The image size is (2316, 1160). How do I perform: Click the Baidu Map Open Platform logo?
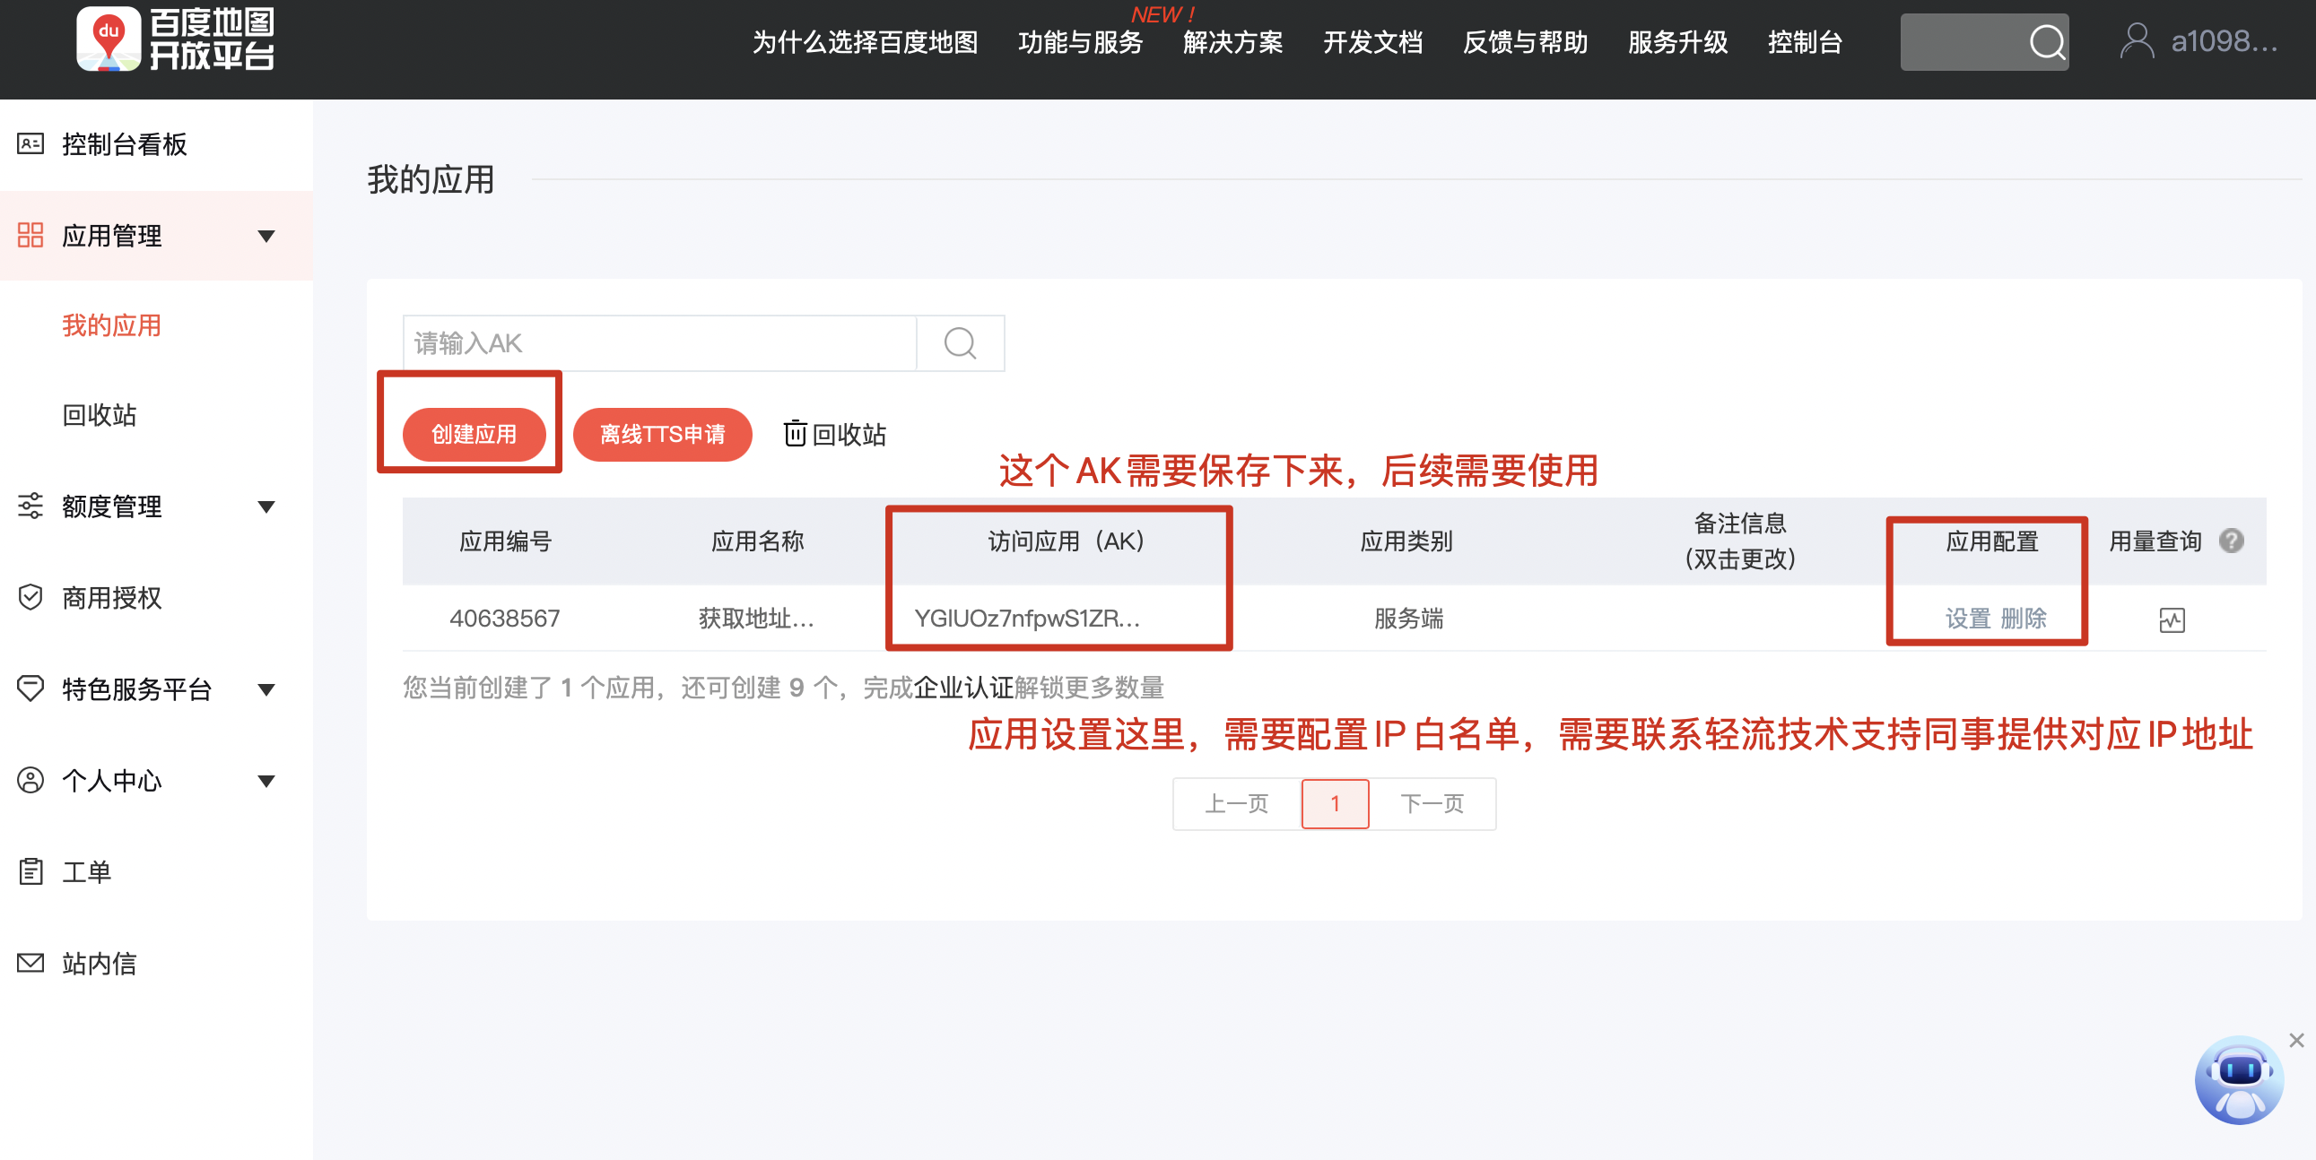175,39
